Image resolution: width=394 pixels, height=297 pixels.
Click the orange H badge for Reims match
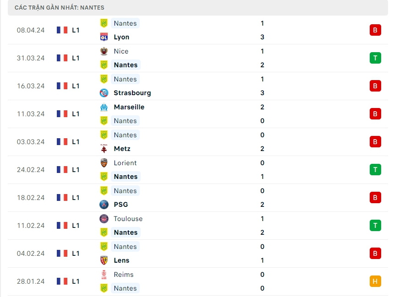(375, 281)
